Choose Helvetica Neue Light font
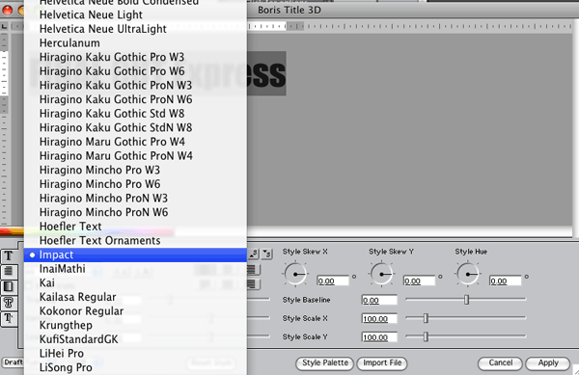 [135, 14]
